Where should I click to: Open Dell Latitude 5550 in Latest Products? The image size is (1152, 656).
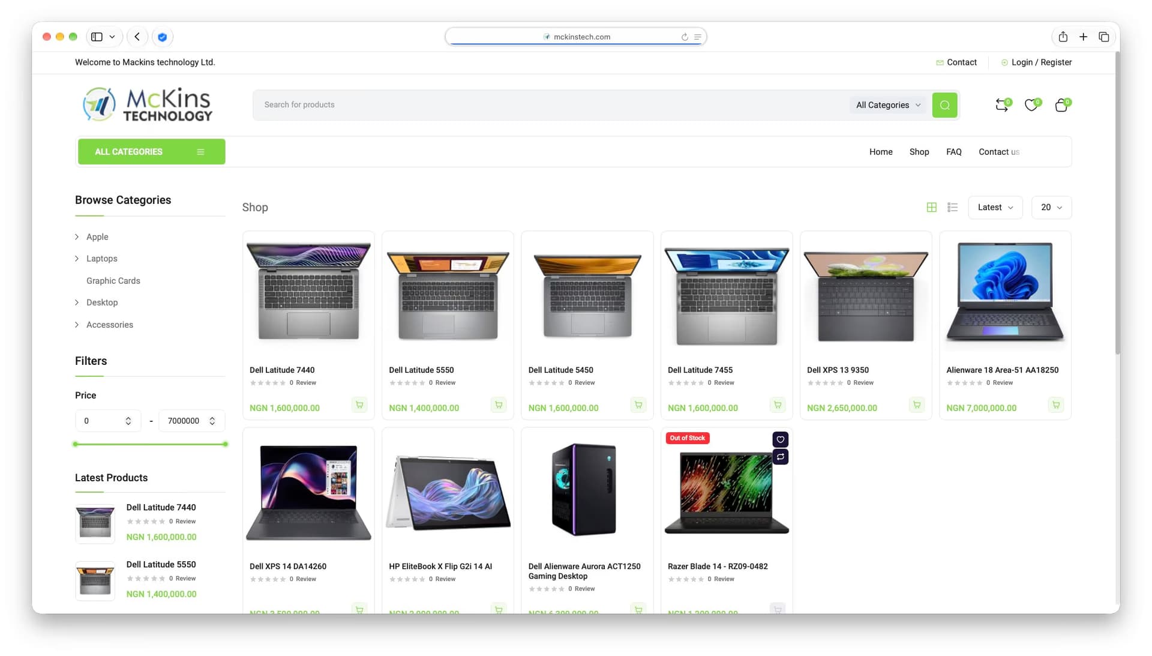pyautogui.click(x=161, y=564)
